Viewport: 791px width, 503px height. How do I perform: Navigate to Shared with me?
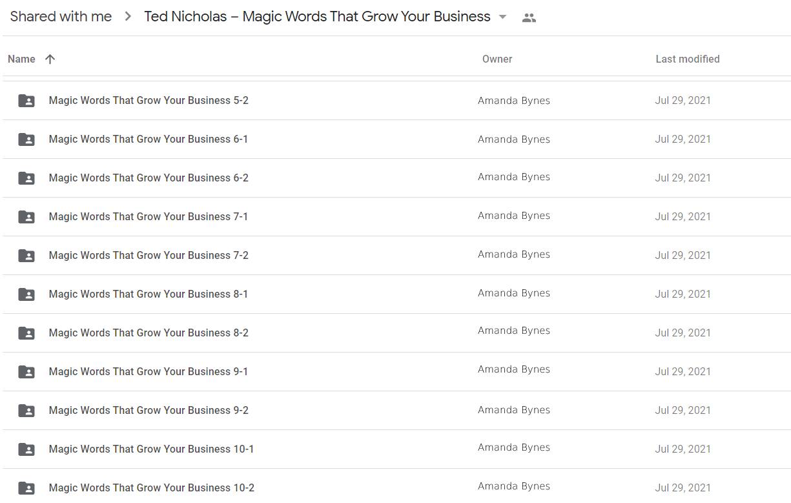60,16
